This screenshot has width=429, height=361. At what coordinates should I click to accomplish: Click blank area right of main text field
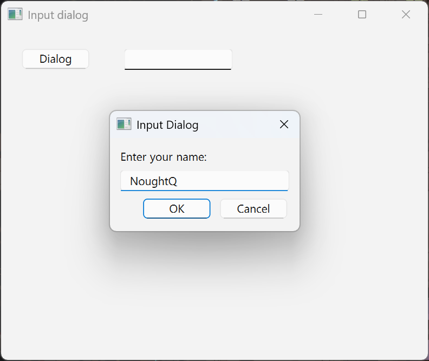[x=325, y=59]
